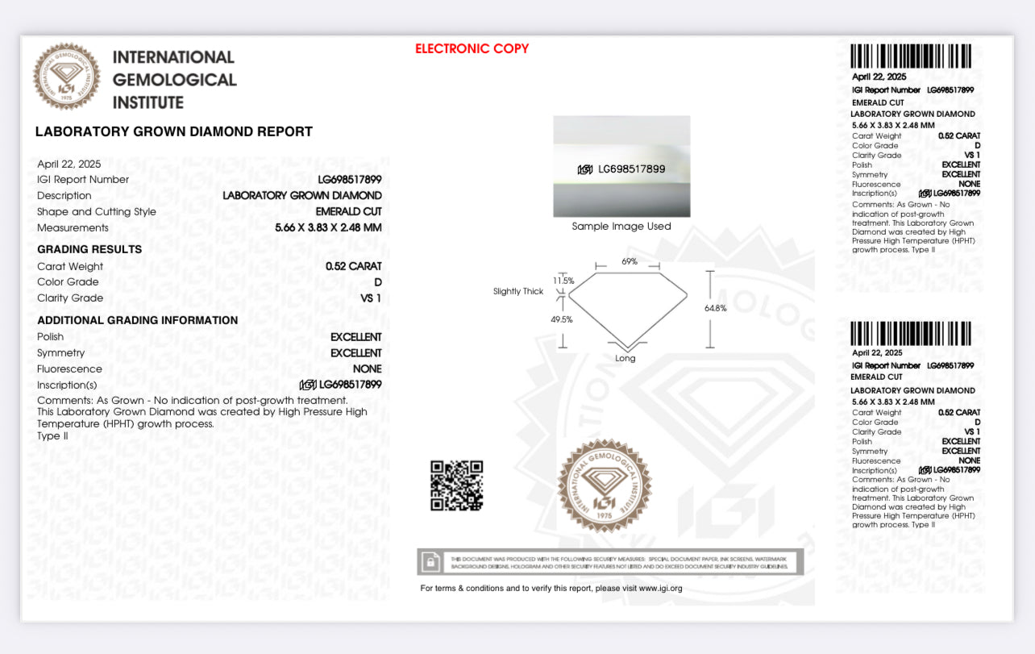Click the INTERNATIONAL GEMOLOGICAL INSTITUTE heading

tap(175, 80)
